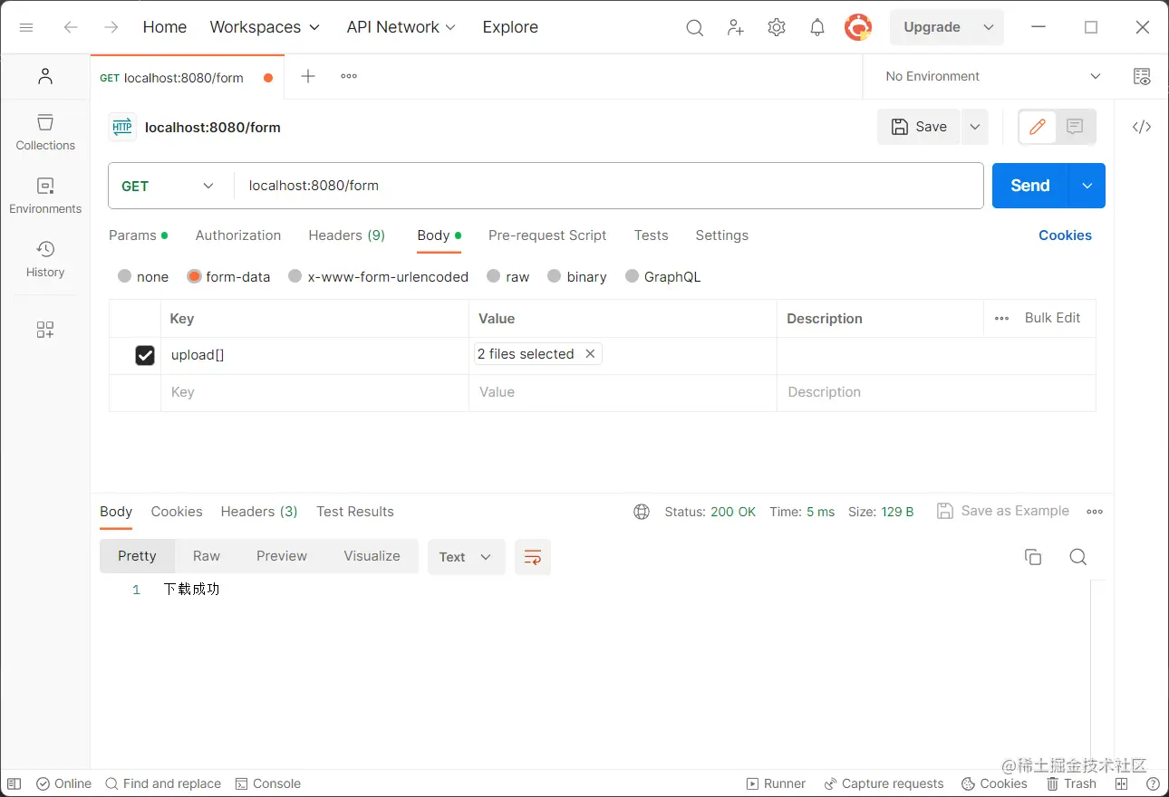Screen dimensions: 1169x797
Task: Switch to the Headers (9) request tab
Action: (347, 235)
